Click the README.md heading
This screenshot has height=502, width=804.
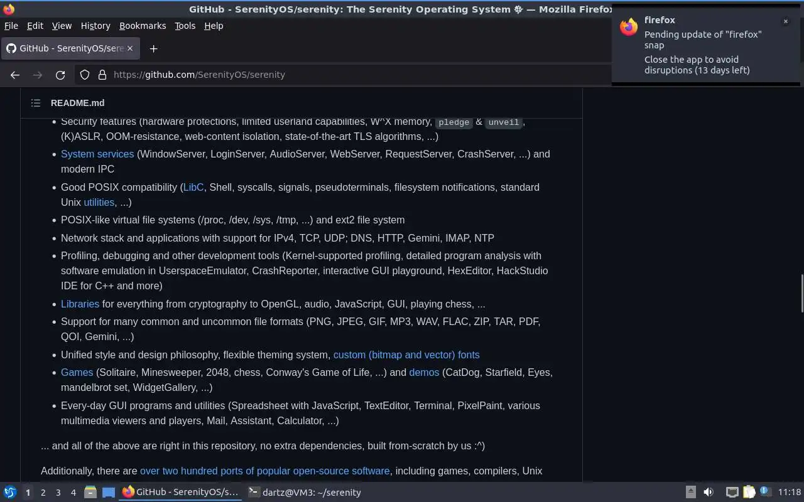[78, 103]
